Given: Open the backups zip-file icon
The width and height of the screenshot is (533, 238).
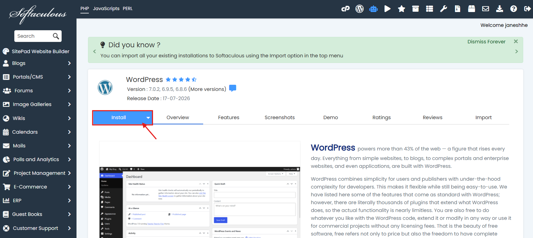Looking at the screenshot, I should (x=458, y=9).
